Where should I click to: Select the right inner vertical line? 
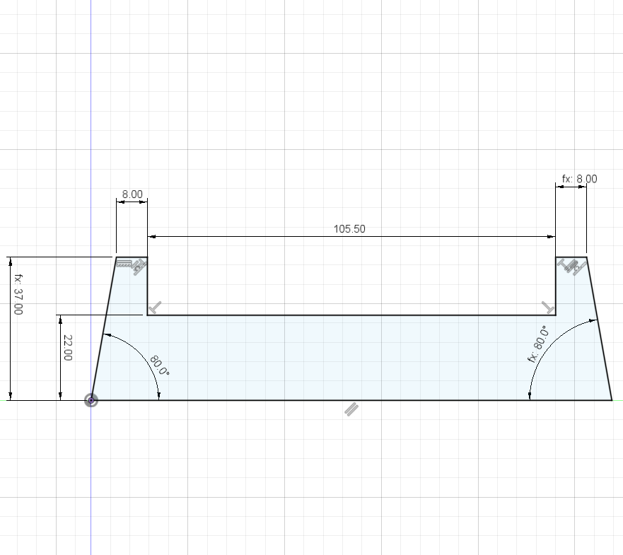pos(555,286)
